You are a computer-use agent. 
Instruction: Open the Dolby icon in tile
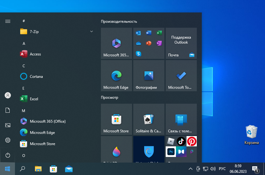click(x=181, y=152)
